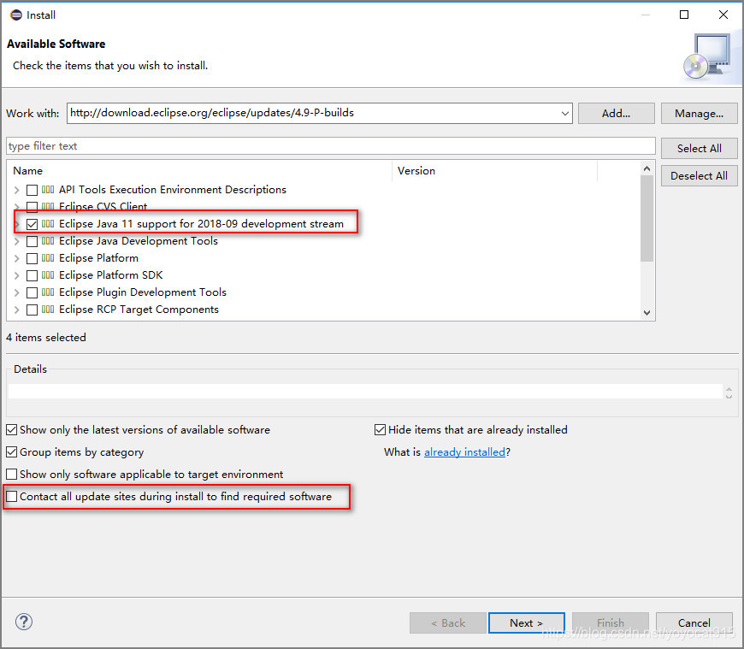Expand the Eclipse Platform SDK node

(x=16, y=275)
